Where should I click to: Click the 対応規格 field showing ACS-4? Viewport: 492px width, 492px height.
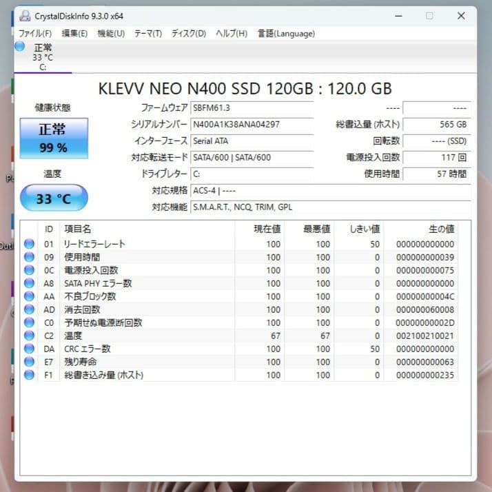tap(331, 190)
